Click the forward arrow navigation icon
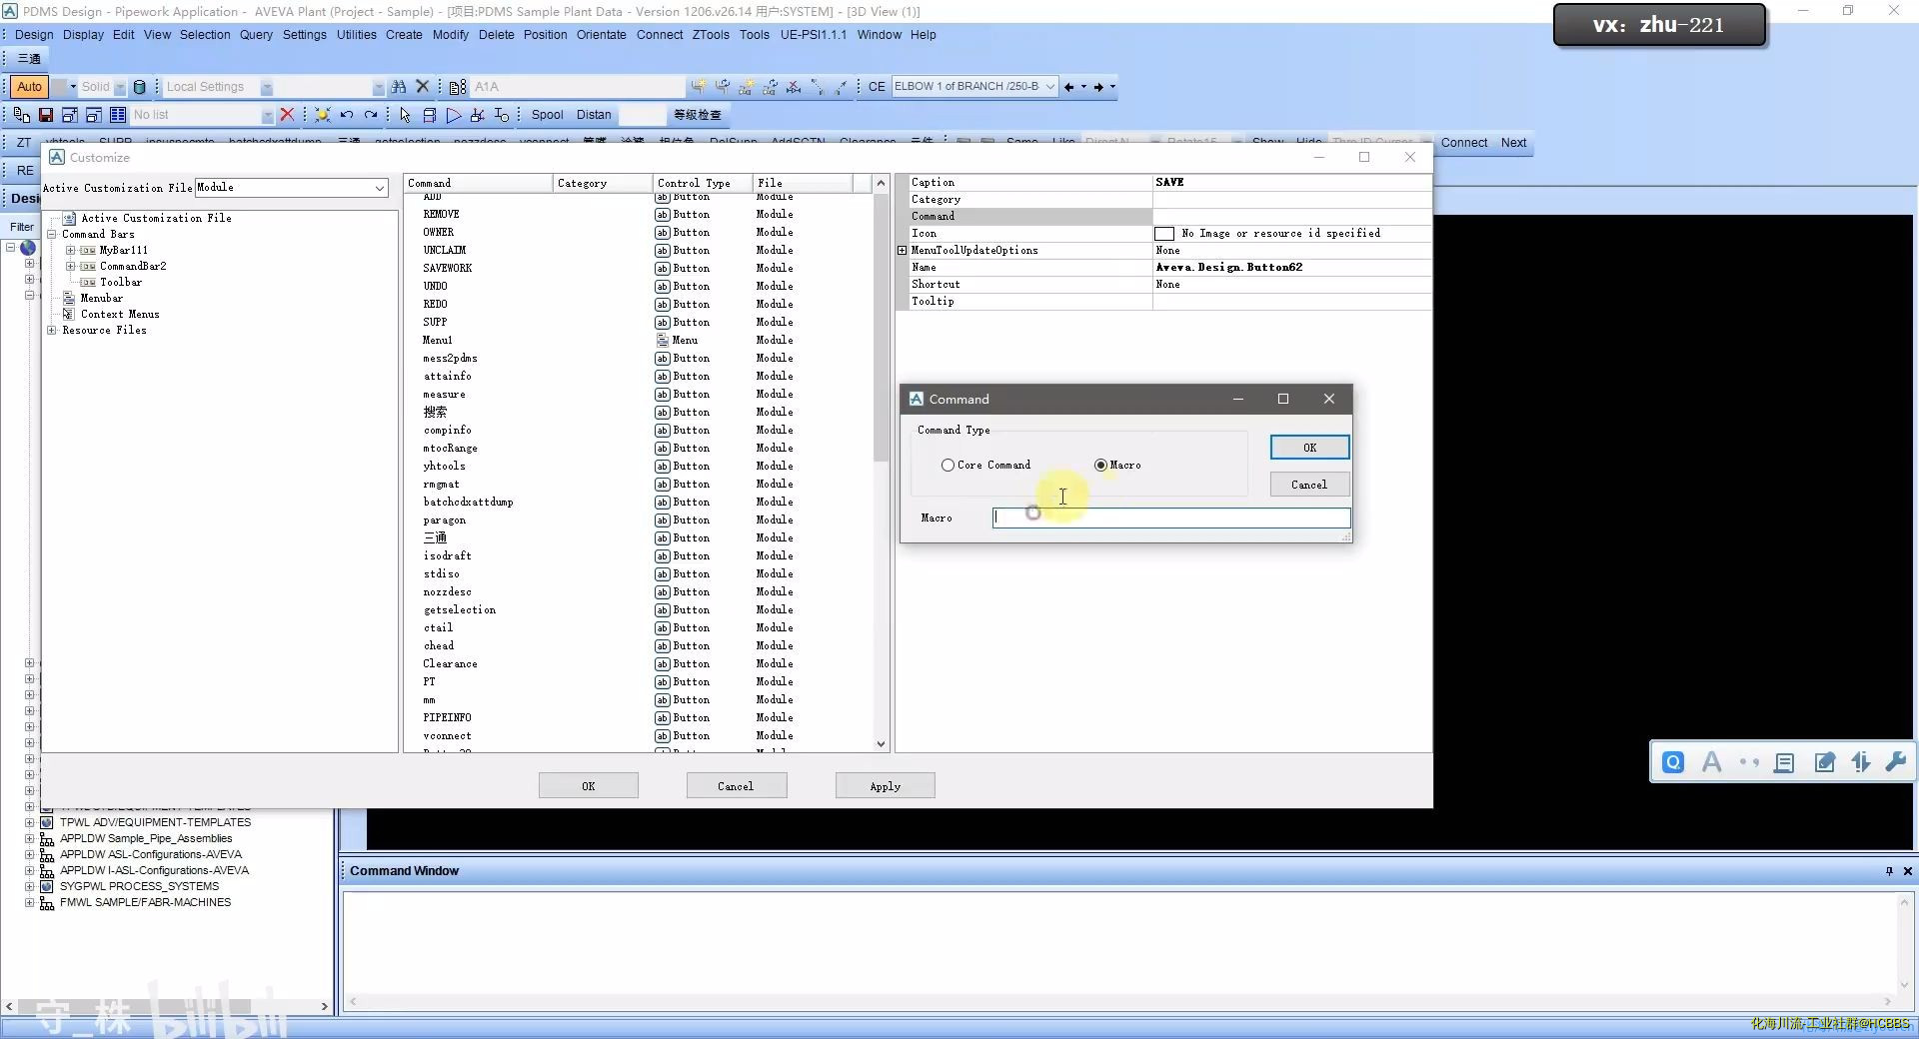Image resolution: width=1919 pixels, height=1039 pixels. tap(1098, 87)
